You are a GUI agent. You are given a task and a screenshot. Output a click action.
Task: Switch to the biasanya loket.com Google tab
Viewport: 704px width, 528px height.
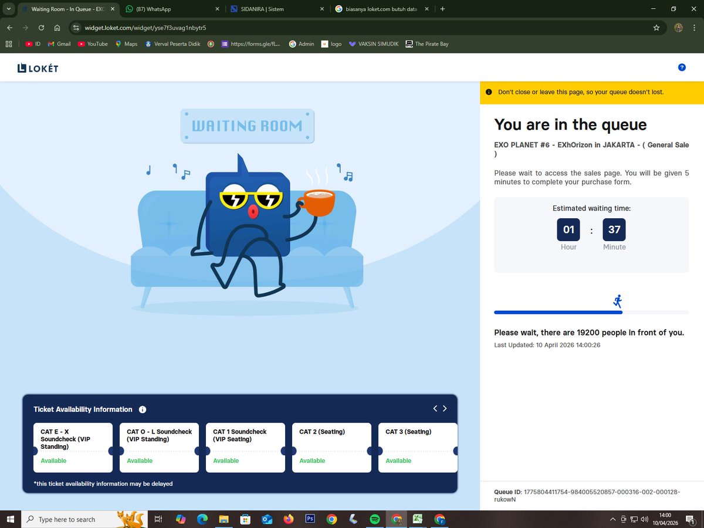click(x=382, y=9)
